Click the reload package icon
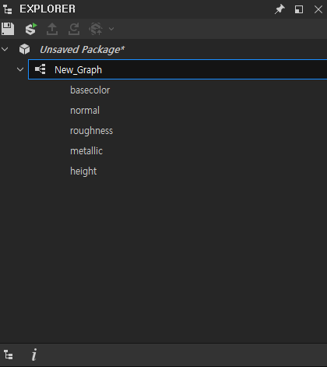Viewport: 327px width, 367px height. pos(74,29)
